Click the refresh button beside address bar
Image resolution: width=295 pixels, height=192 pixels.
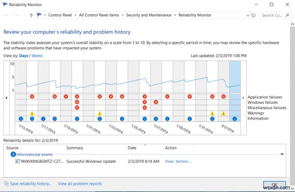[254, 15]
